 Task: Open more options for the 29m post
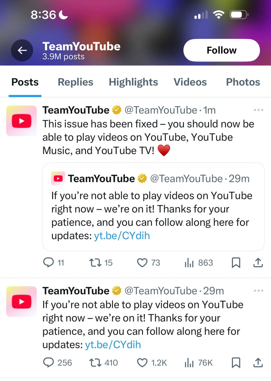[258, 291]
